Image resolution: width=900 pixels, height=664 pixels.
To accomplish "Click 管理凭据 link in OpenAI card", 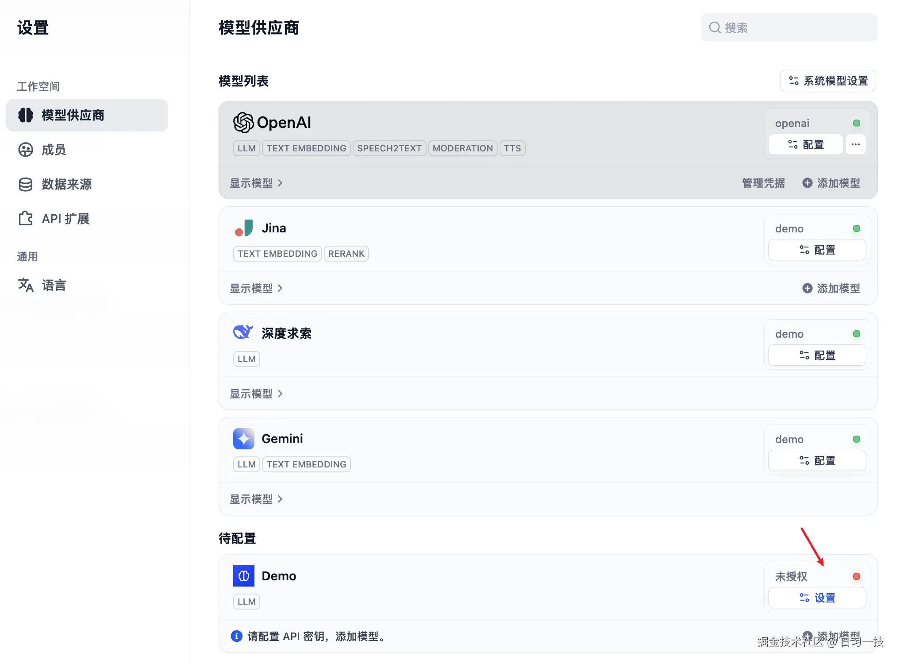I will (763, 183).
